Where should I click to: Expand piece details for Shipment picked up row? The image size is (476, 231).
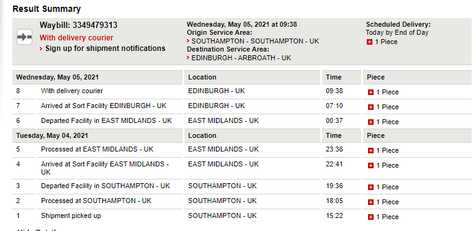[370, 217]
